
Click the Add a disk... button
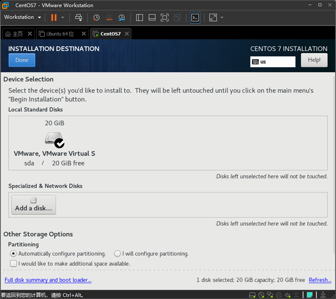[x=34, y=205]
